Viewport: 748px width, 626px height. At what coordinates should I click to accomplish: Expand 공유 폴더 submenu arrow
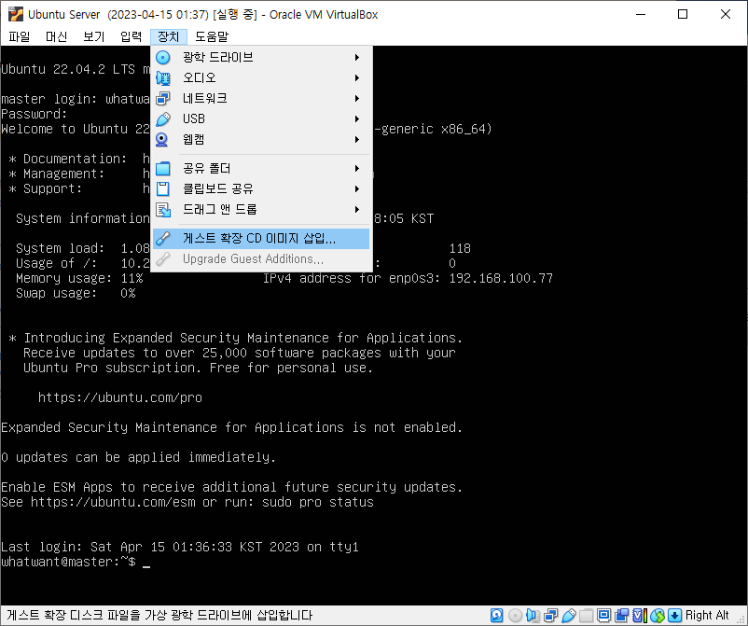(x=357, y=169)
